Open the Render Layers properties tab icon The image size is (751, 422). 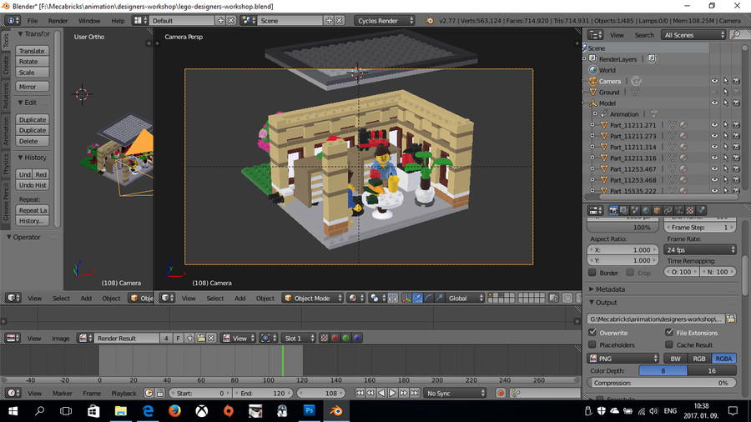pyautogui.click(x=624, y=210)
